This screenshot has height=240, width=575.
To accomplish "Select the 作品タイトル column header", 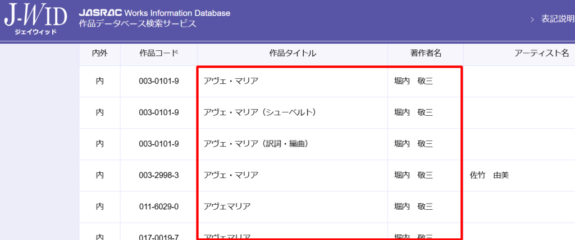I will (293, 54).
